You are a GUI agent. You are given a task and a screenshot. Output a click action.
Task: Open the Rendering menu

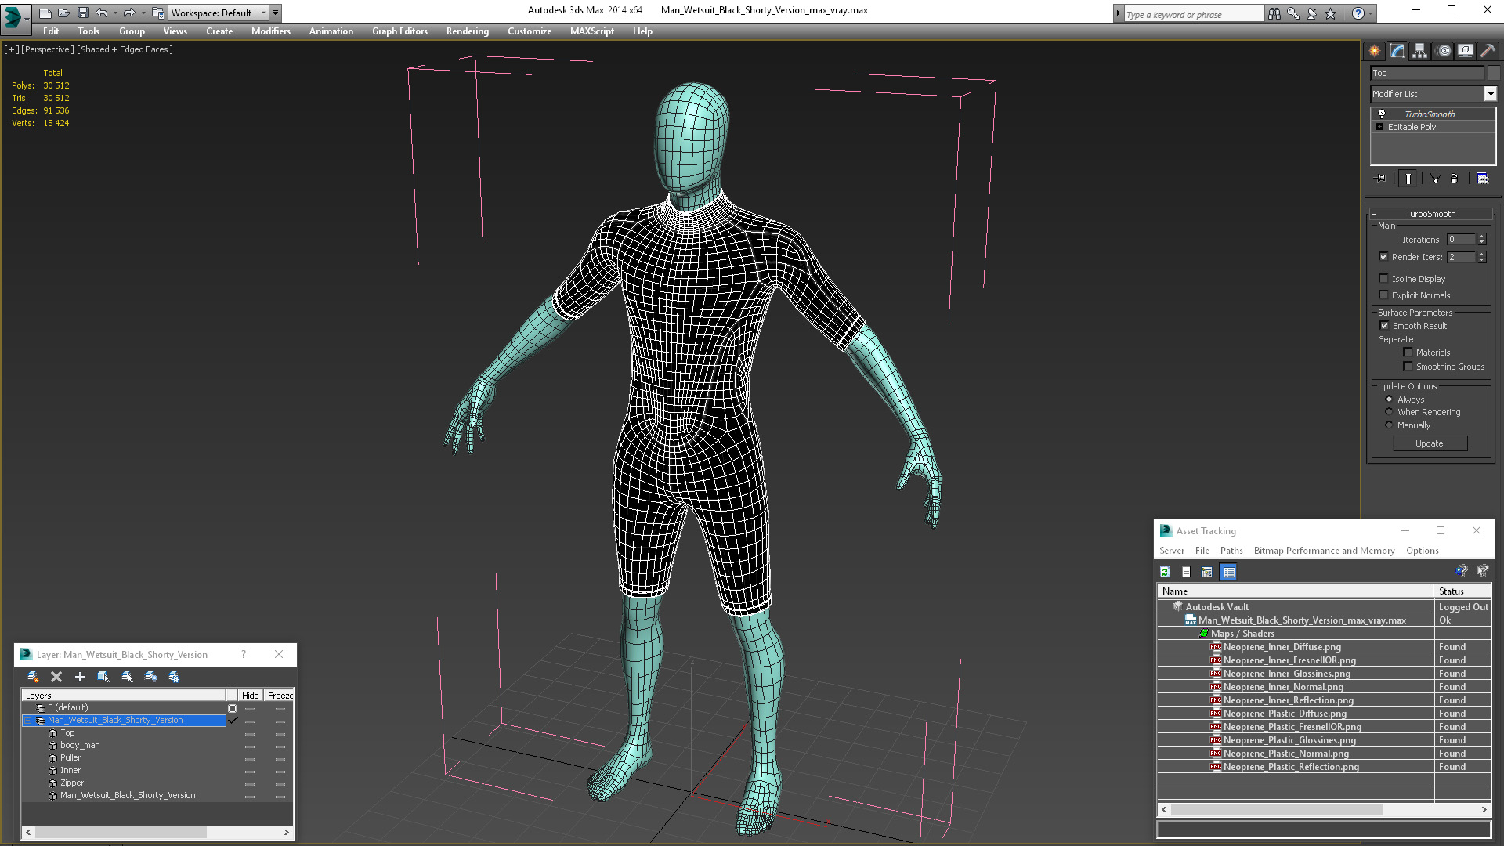tap(467, 31)
